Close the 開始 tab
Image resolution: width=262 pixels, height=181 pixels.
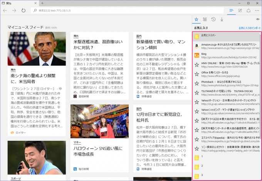35,3
